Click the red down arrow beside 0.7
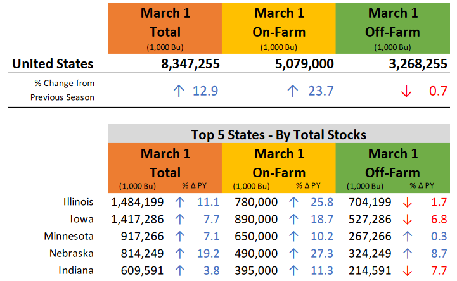This screenshot has width=457, height=281. 406,91
